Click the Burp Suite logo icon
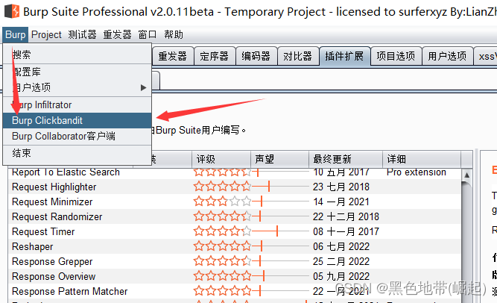The image size is (497, 303). pyautogui.click(x=10, y=12)
